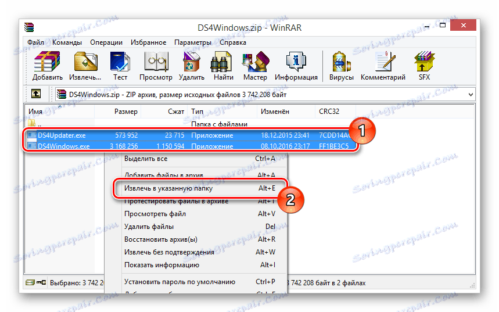The width and height of the screenshot is (499, 312).
Task: Launch the Мастер (Wizard) tool
Action: pyautogui.click(x=255, y=66)
